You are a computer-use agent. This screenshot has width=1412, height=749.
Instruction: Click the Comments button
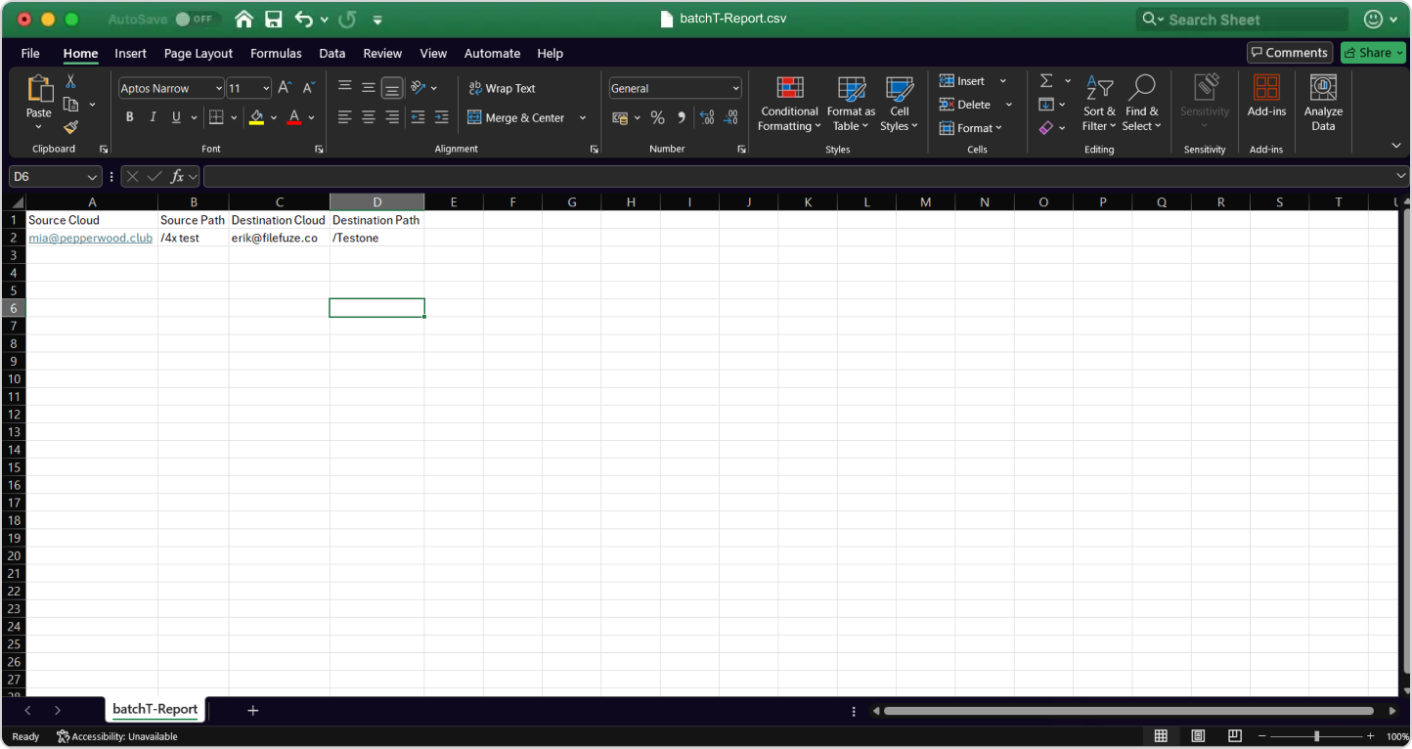tap(1290, 53)
